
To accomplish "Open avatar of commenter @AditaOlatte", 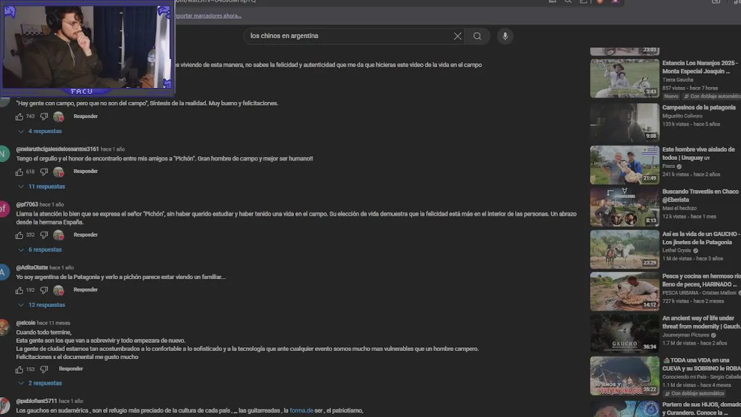I will coord(4,272).
